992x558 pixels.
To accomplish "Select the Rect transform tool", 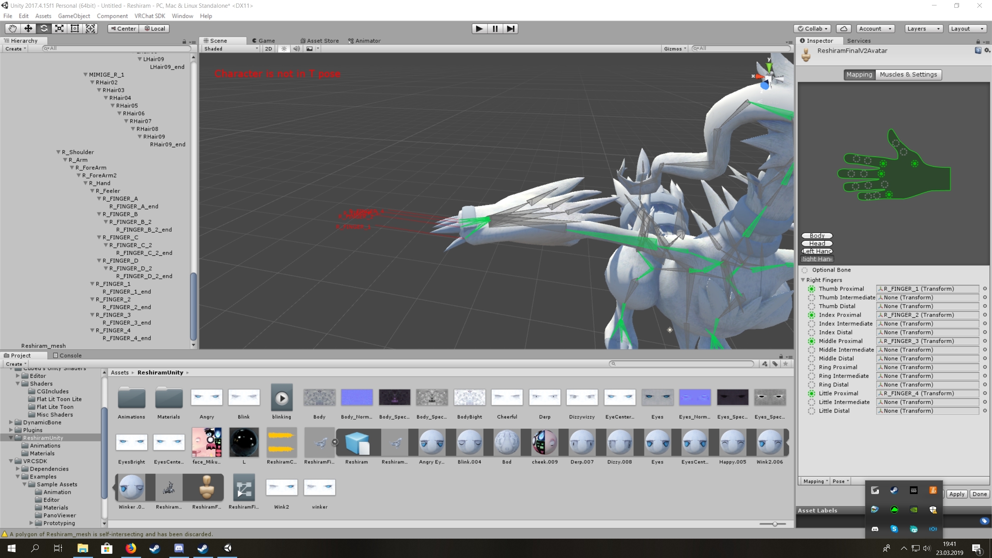I will [x=75, y=28].
